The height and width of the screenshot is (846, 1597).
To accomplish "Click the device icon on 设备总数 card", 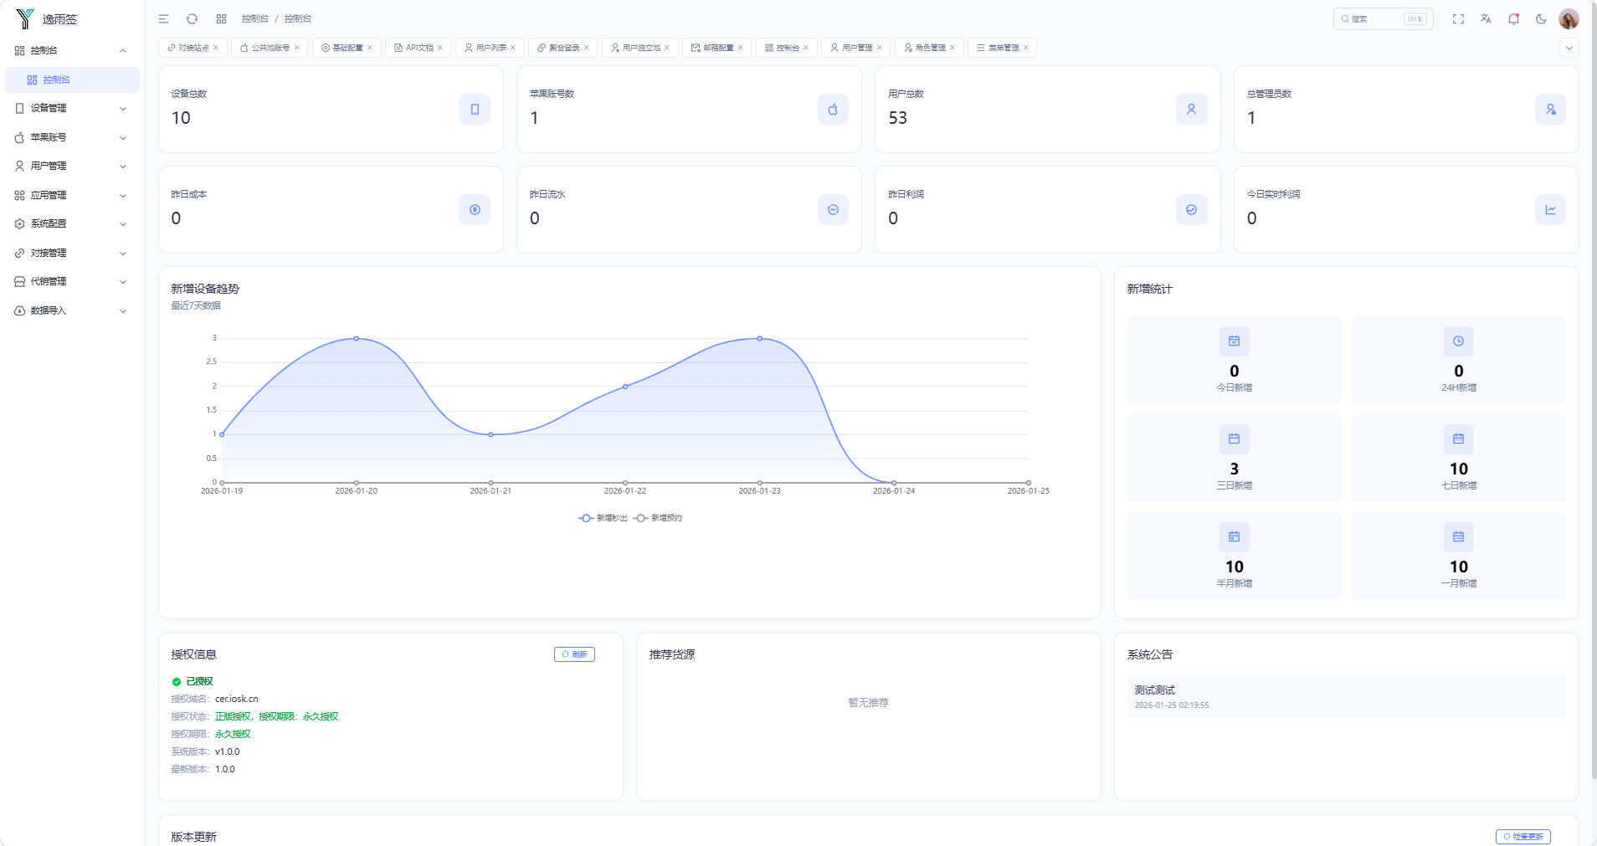I will tap(475, 110).
